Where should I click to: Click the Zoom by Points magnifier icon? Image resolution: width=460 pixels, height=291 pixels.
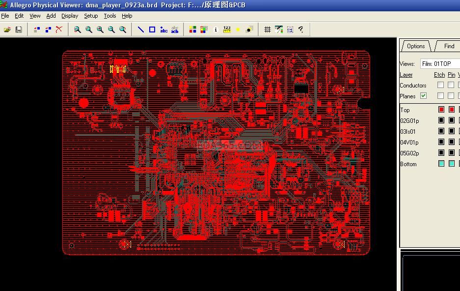tap(77, 29)
